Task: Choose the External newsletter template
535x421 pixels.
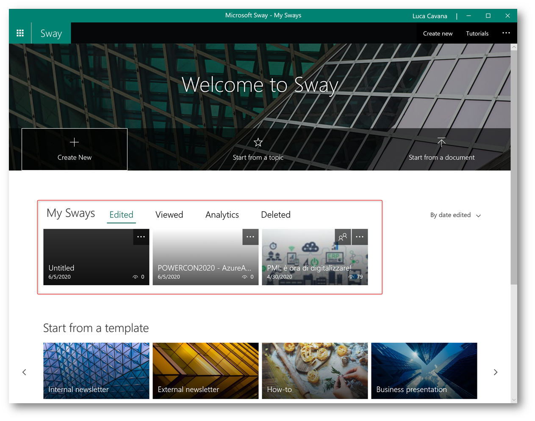Action: point(205,371)
